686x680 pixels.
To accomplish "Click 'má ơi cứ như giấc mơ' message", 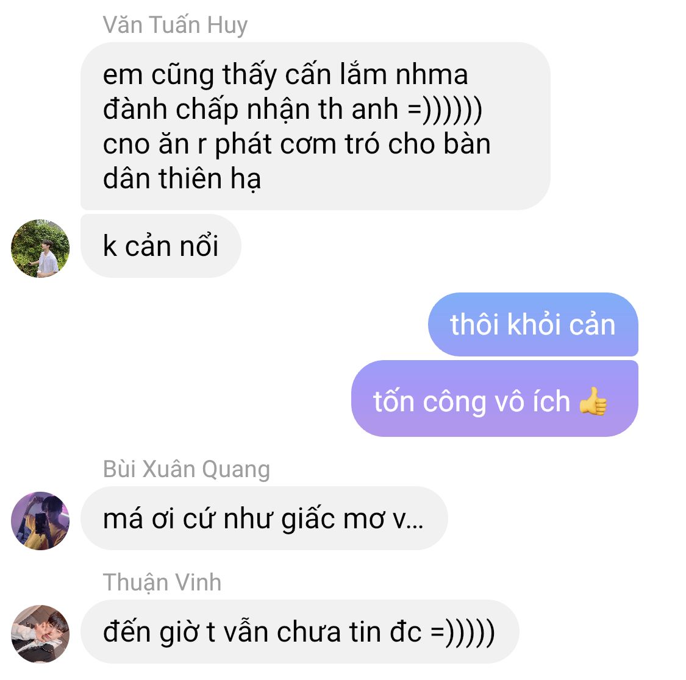I will pyautogui.click(x=264, y=518).
